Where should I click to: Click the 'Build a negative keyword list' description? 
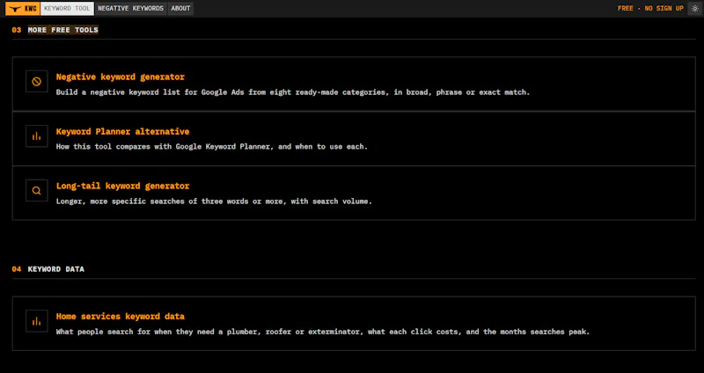pyautogui.click(x=293, y=92)
